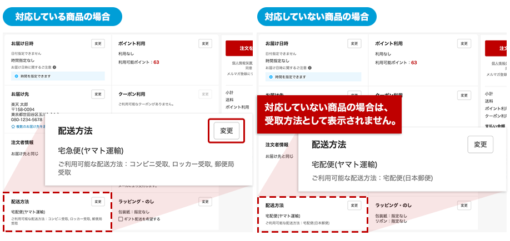The image size is (510, 241).
Task: Click ご利用可能な配送方法：宅配便(日本郵便) in enlarged popup
Action: (372, 178)
